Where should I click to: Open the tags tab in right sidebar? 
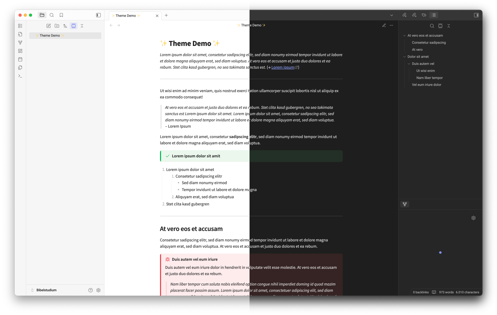424,15
